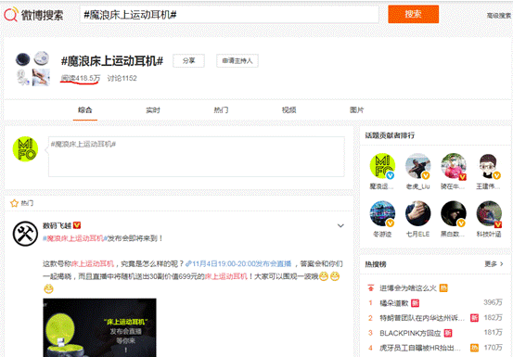This screenshot has width=513, height=357.
Task: Click the MIFO avatar beside post box
Action: click(x=25, y=149)
